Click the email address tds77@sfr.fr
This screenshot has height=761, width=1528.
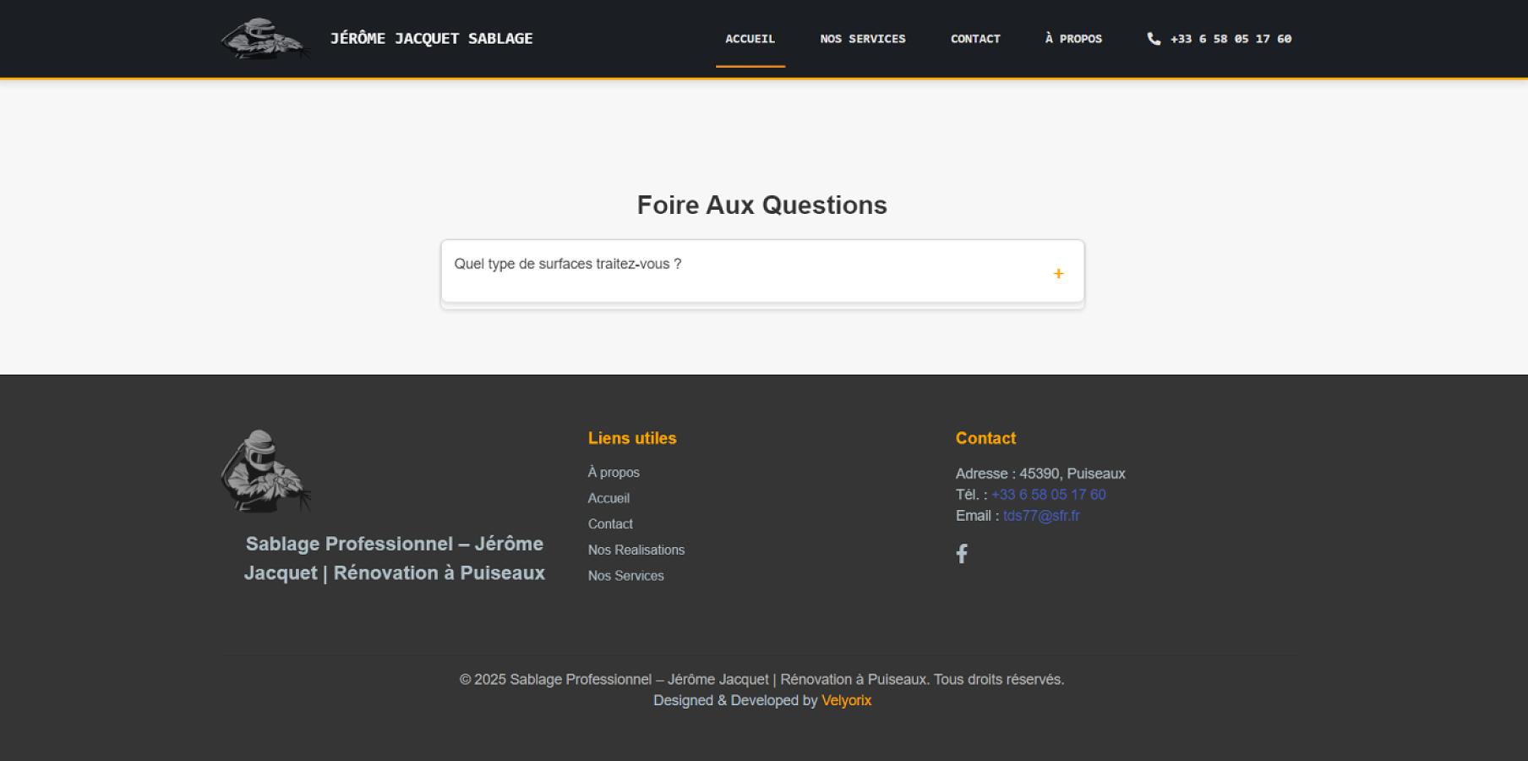pyautogui.click(x=1041, y=516)
